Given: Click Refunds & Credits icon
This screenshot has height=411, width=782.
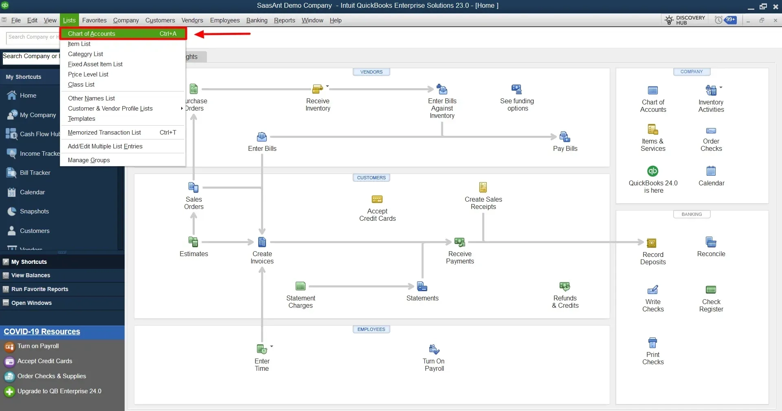Looking at the screenshot, I should (565, 286).
